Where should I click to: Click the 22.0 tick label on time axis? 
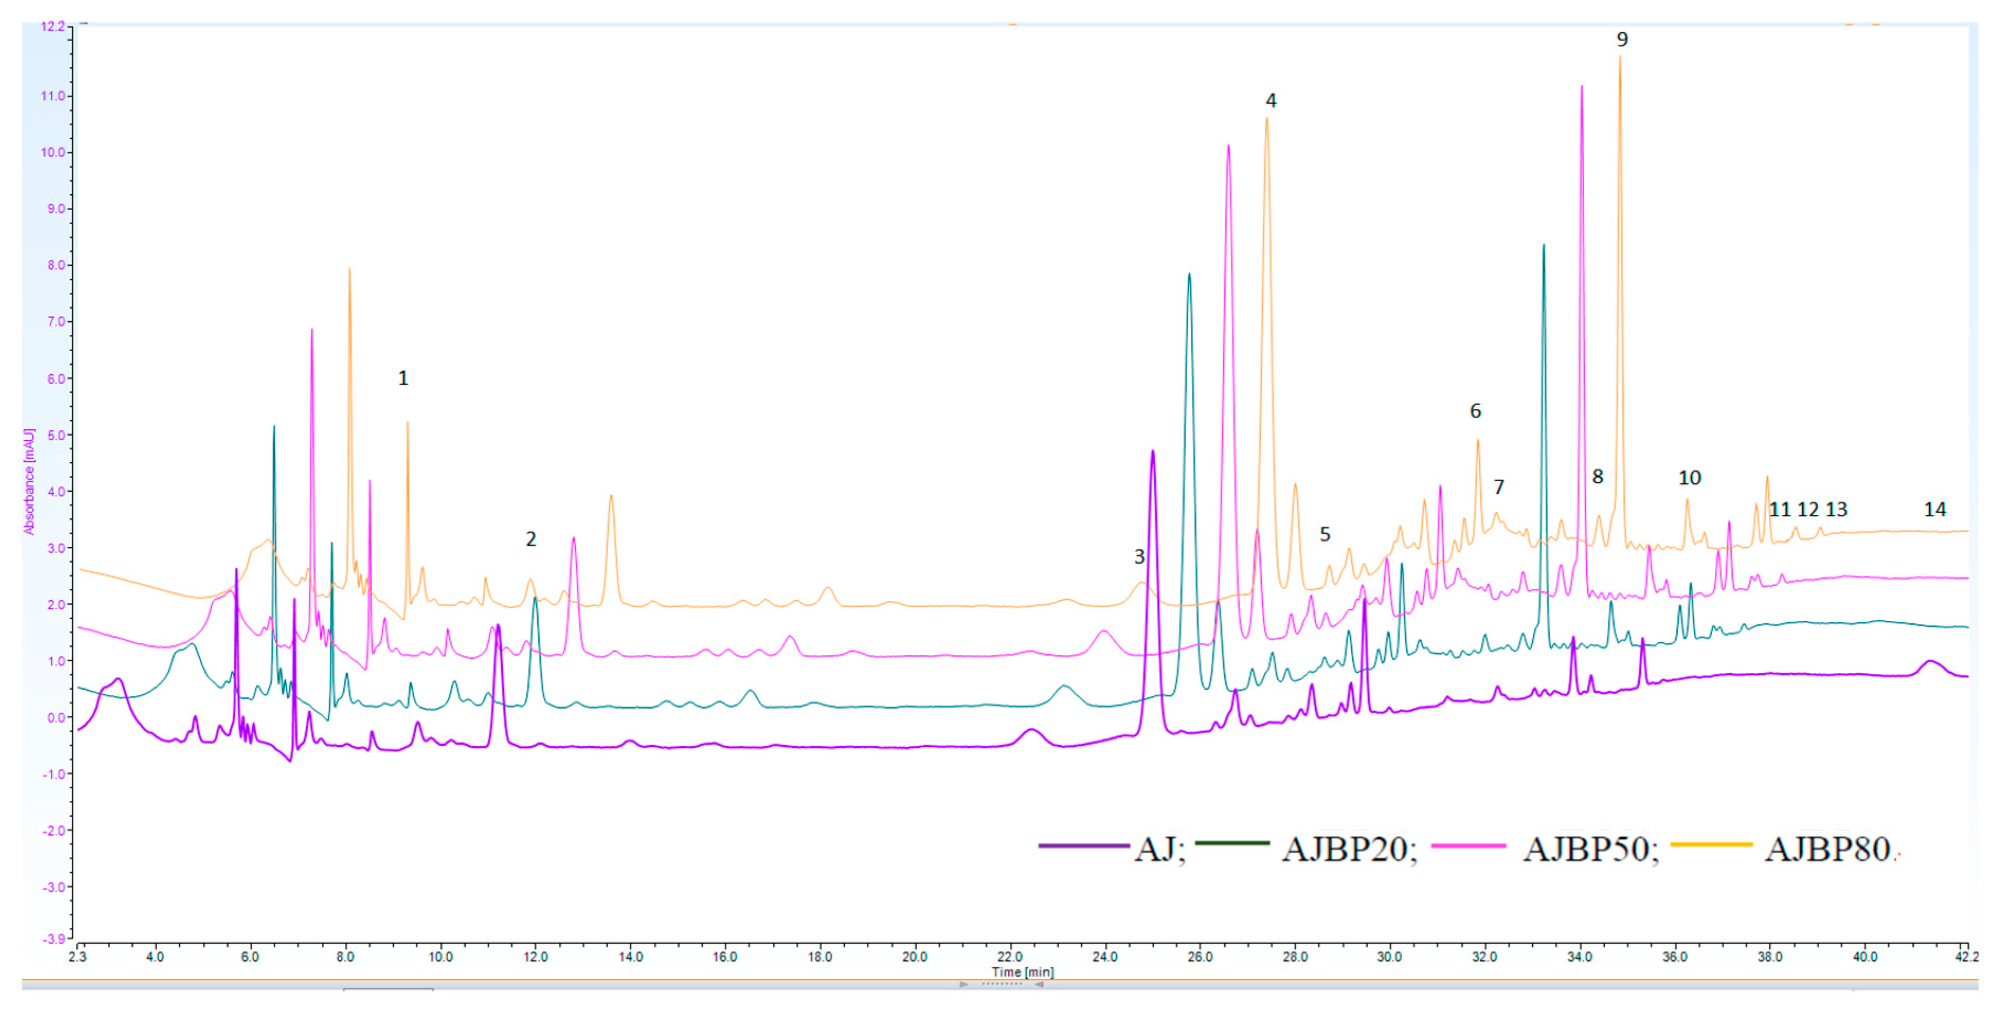click(x=1009, y=956)
